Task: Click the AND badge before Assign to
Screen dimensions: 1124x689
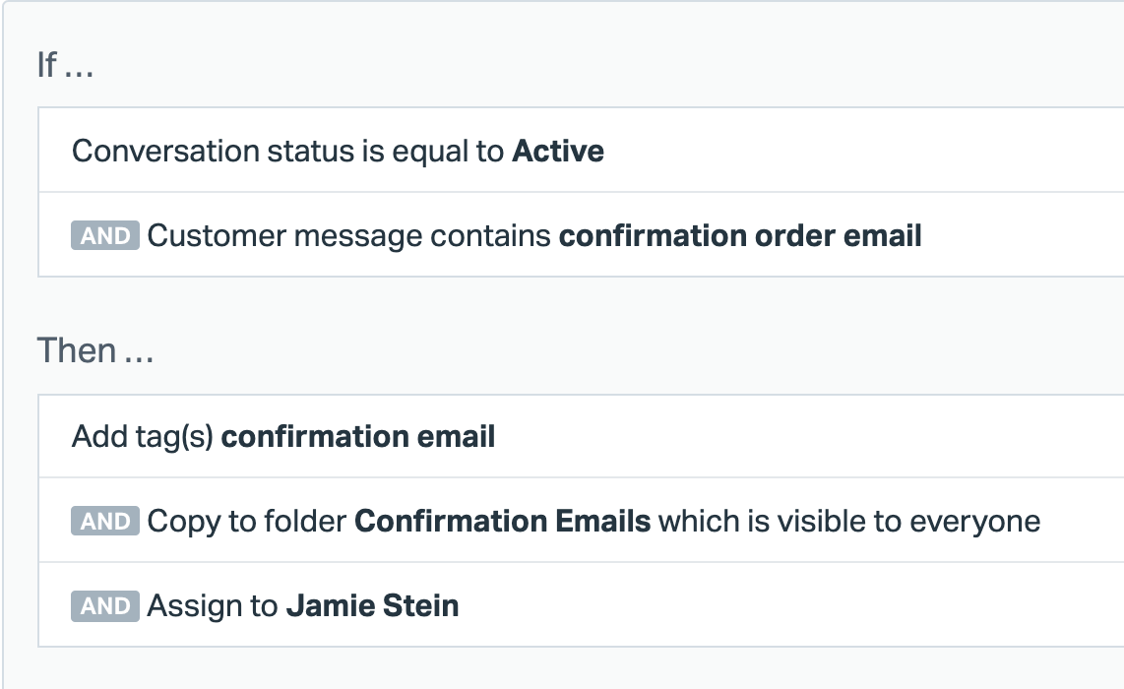Action: [x=105, y=605]
